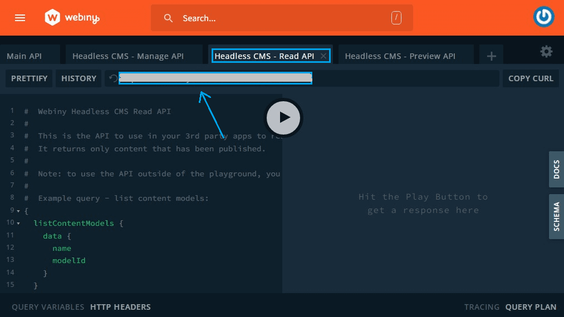Open the hamburger navigation menu
Image resolution: width=564 pixels, height=317 pixels.
[20, 18]
